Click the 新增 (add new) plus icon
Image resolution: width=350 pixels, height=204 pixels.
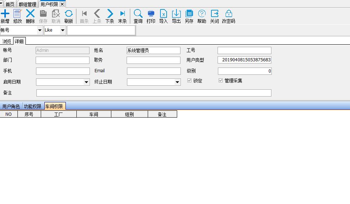click(x=5, y=14)
